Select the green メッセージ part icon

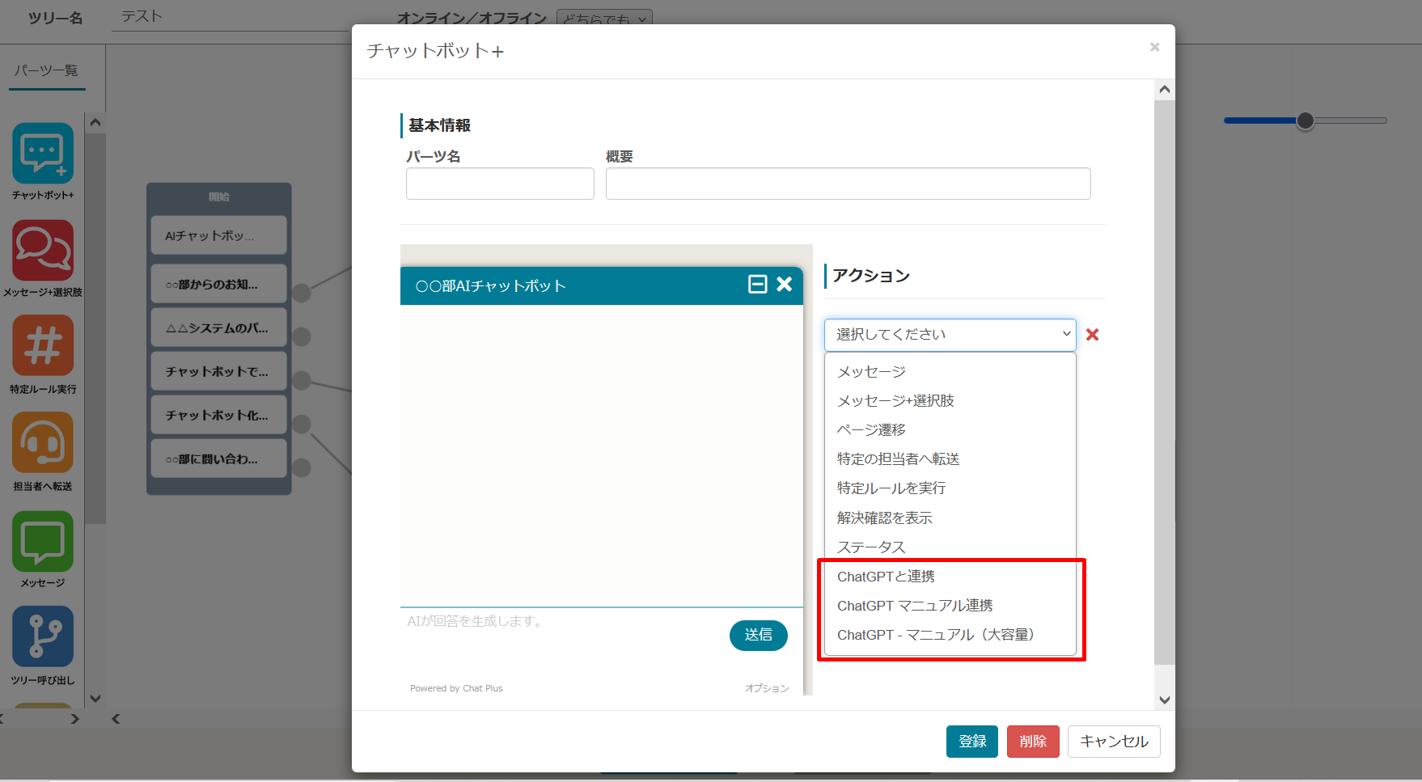pyautogui.click(x=43, y=541)
